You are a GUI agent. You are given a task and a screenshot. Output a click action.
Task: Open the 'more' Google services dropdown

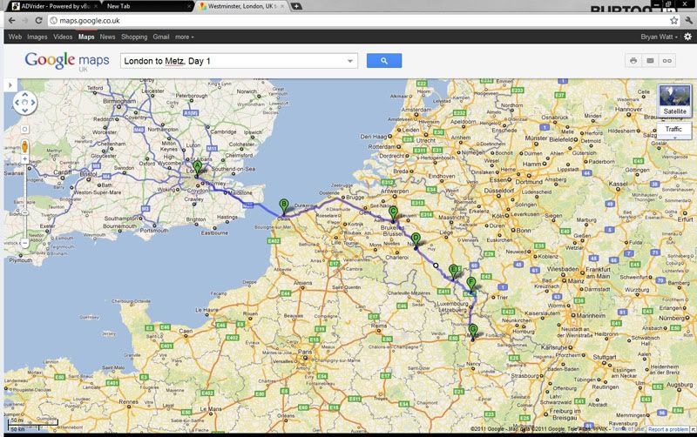tap(184, 37)
